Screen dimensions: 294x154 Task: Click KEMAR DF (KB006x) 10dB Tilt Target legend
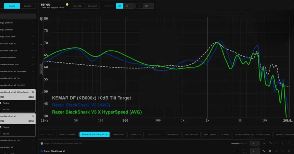coord(91,98)
